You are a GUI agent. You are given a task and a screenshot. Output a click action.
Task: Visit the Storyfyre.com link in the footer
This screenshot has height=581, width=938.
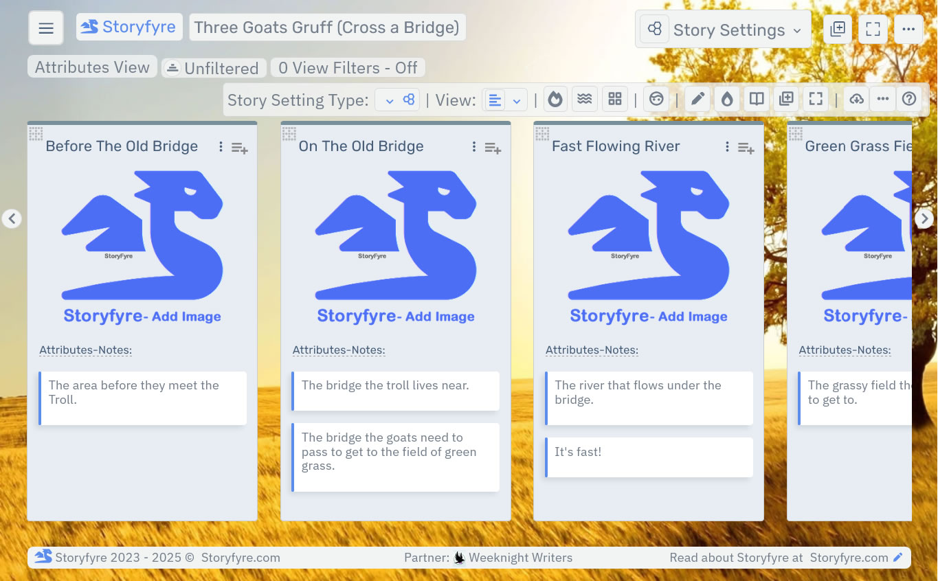point(849,558)
